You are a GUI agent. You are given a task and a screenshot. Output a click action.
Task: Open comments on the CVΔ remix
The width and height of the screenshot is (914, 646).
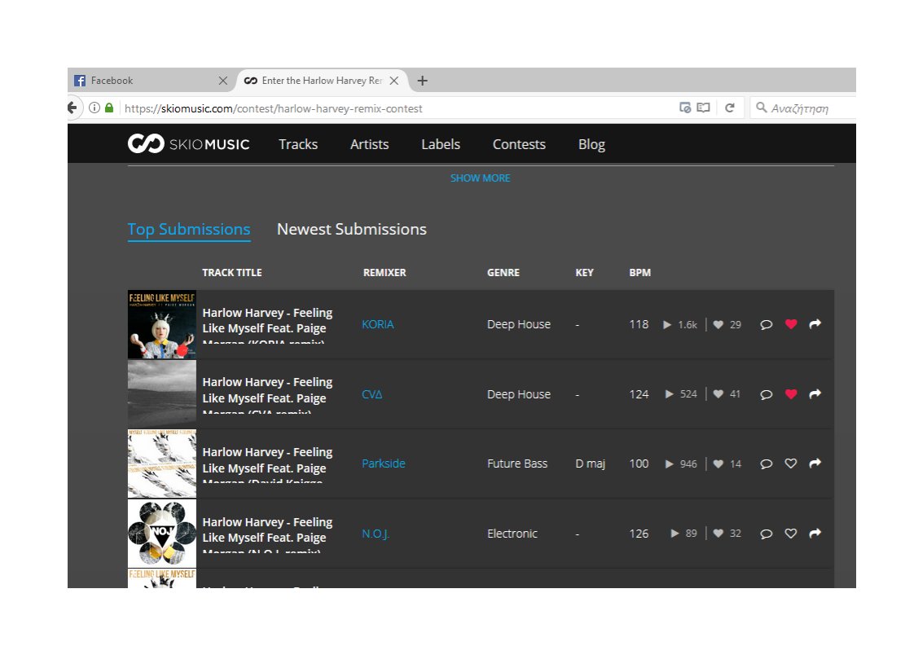coord(766,395)
